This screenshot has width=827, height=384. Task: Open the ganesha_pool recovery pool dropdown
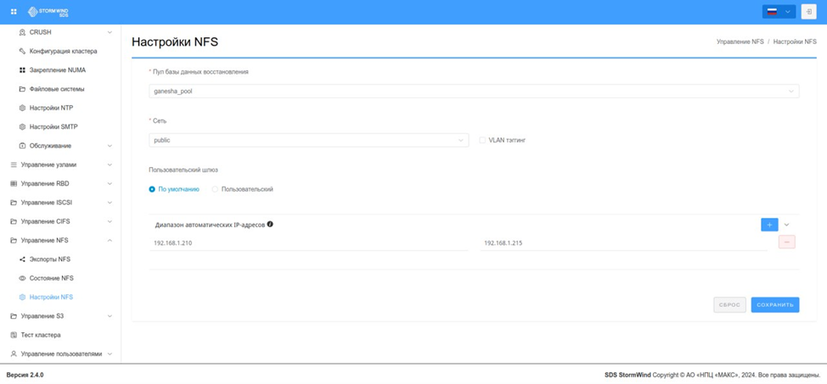click(474, 92)
